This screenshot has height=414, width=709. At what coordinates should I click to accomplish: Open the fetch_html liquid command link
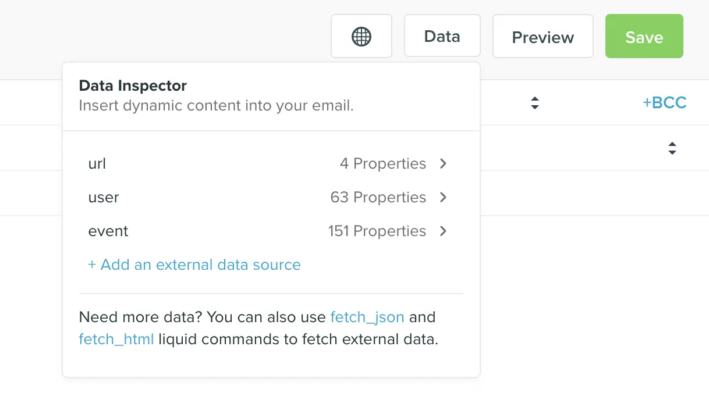[x=116, y=339]
